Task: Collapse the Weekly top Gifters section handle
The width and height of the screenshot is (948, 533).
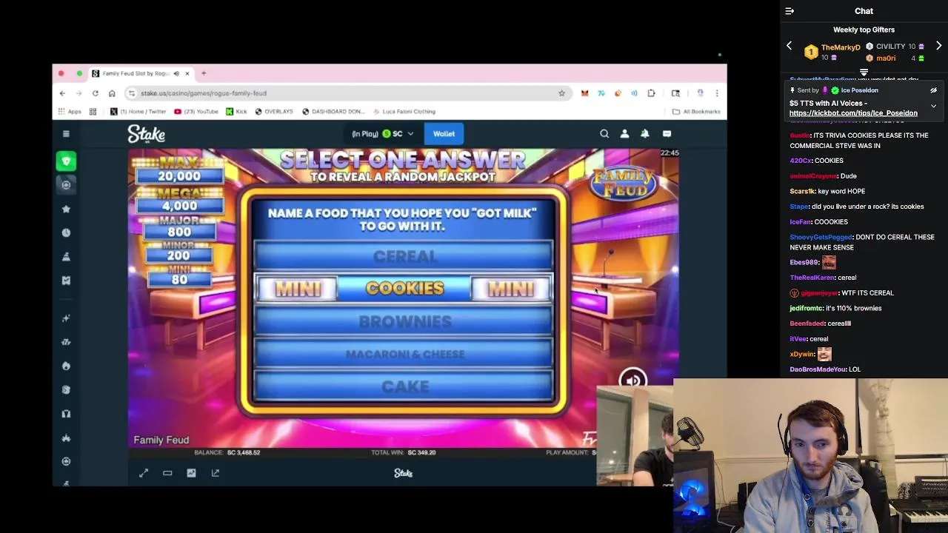Action: click(x=864, y=73)
